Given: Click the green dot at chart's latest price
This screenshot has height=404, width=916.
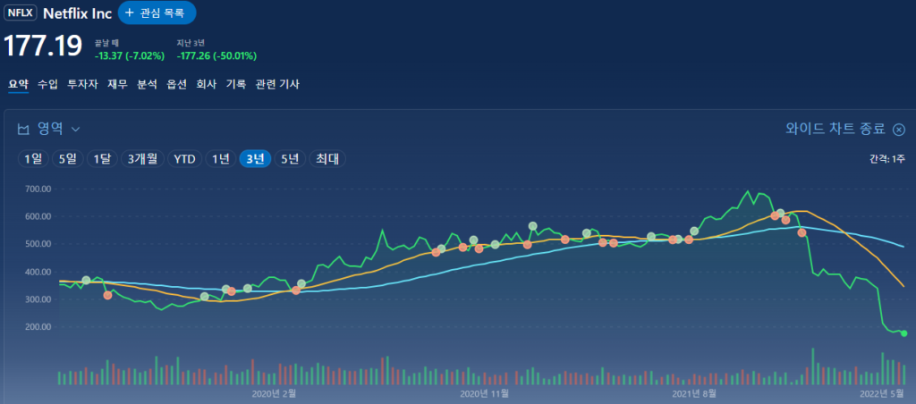Looking at the screenshot, I should click(903, 333).
